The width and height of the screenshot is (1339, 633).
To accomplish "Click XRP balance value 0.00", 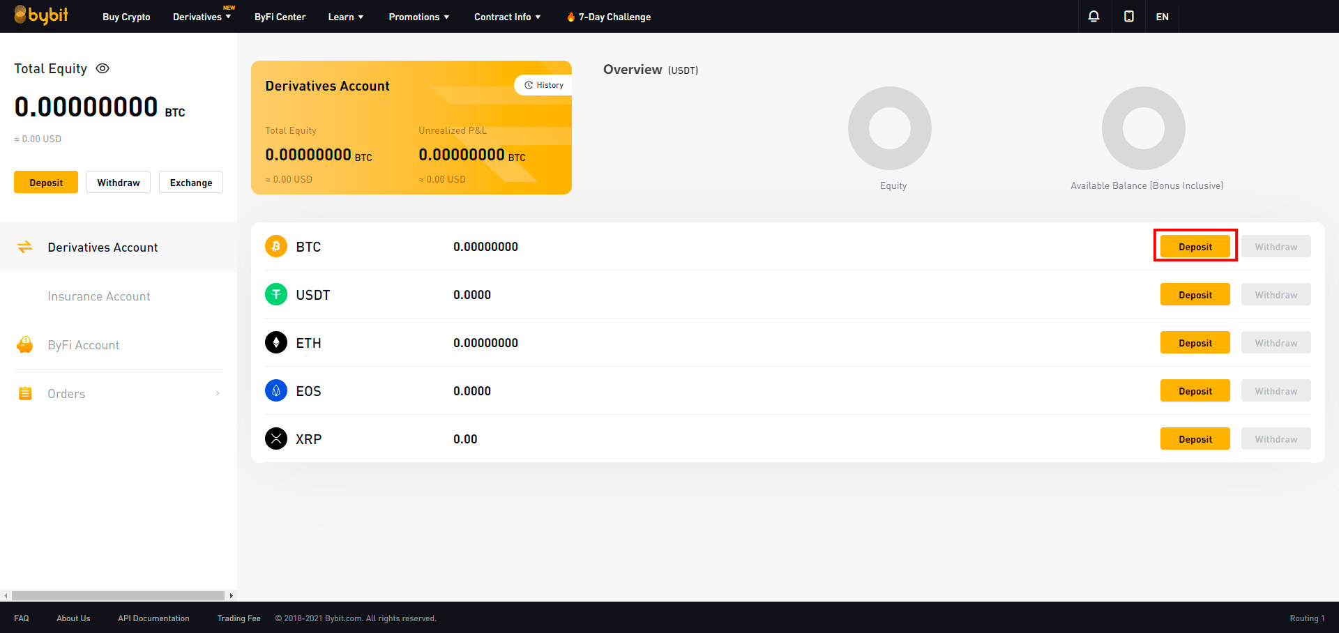I will pyautogui.click(x=465, y=438).
